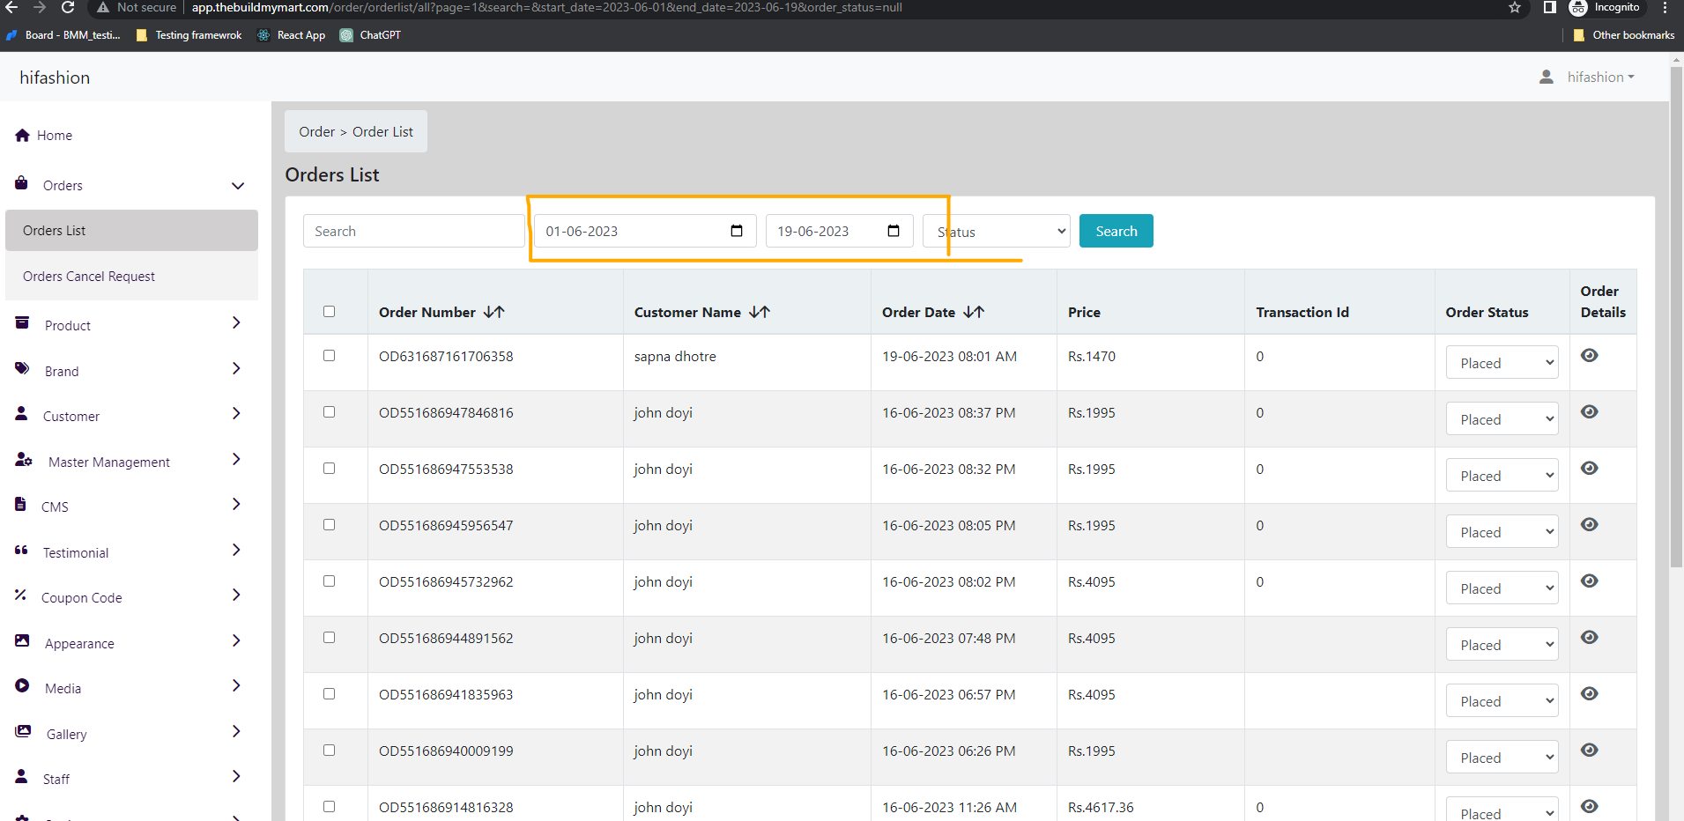This screenshot has height=821, width=1684.
Task: Open Board - BMM_testi bookmark
Action: click(x=63, y=35)
